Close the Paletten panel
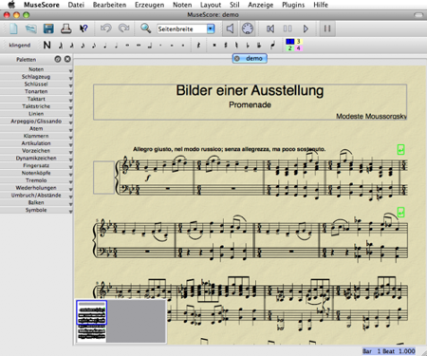 (67, 59)
